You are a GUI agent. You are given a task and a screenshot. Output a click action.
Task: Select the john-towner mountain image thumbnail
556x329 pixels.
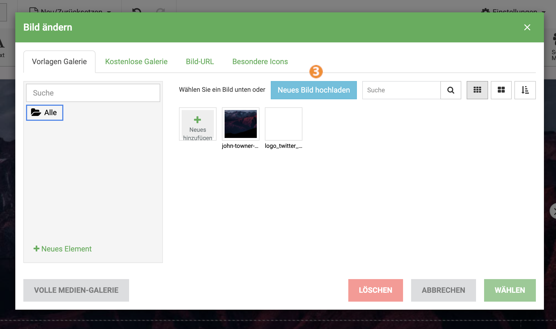click(x=241, y=124)
